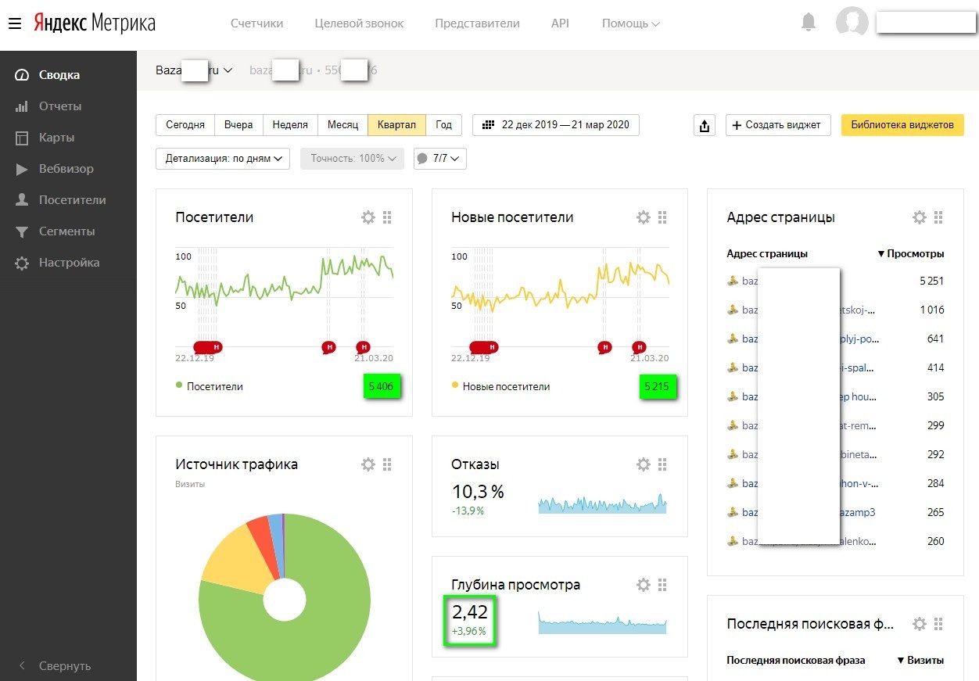The width and height of the screenshot is (979, 681).
Task: Select the Неделя period button
Action: pyautogui.click(x=290, y=125)
